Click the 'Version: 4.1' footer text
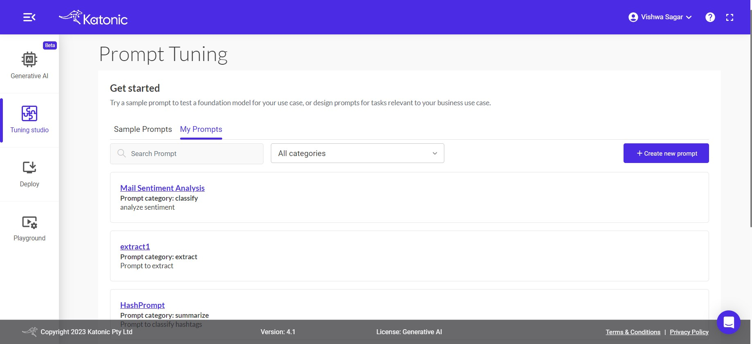Screen dimensions: 752x344 point(278,332)
